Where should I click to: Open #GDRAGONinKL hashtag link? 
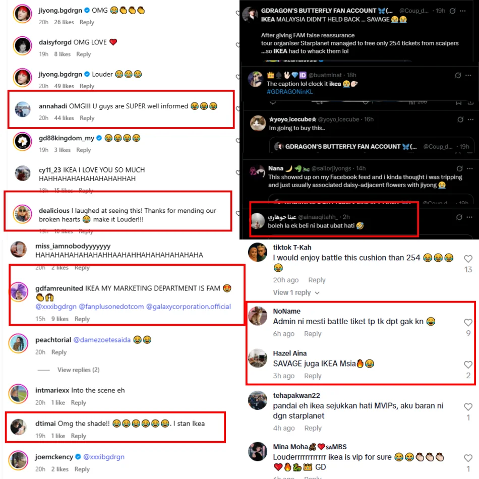289,92
